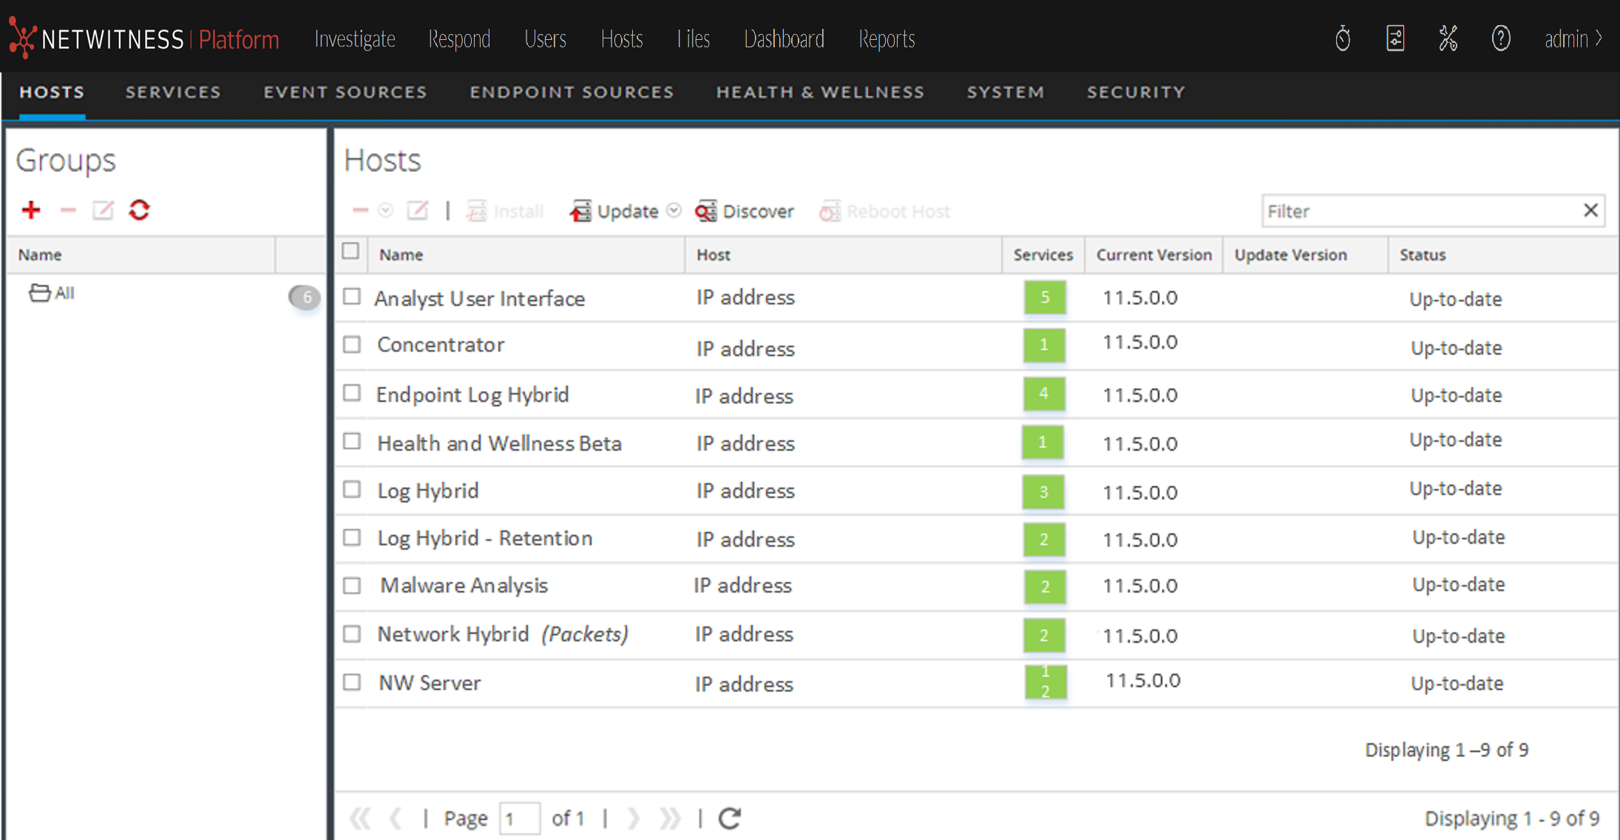Expand the Update dropdown arrow
Viewport: 1620px width, 840px height.
pos(674,211)
